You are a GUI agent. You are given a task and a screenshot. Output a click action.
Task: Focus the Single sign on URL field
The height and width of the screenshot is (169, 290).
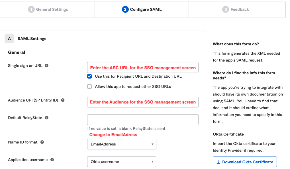click(143, 67)
